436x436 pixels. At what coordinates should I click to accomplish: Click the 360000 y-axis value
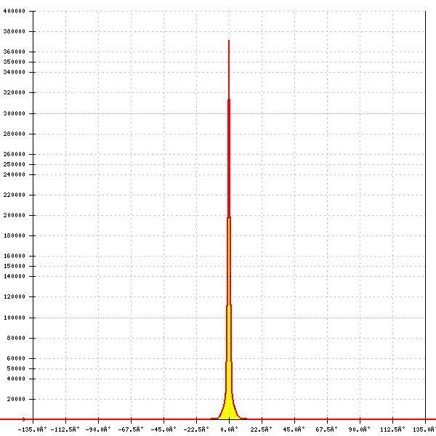coord(15,52)
